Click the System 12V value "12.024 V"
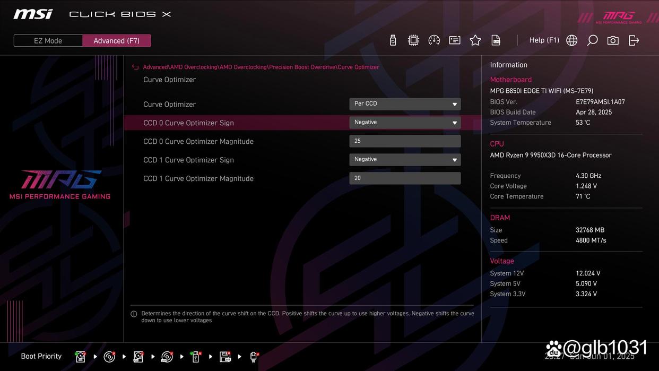This screenshot has height=371, width=659. [588, 273]
